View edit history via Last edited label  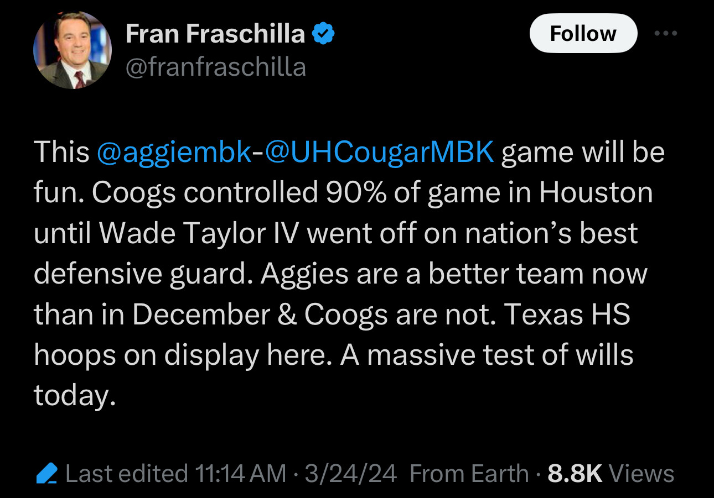coord(127,474)
